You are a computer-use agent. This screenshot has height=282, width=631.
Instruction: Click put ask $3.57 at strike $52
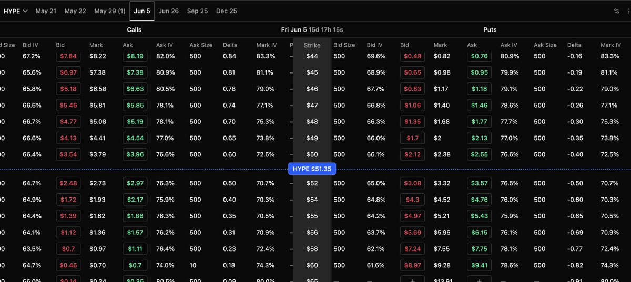pos(479,183)
